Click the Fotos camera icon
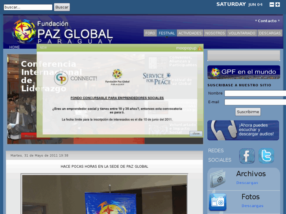Screen dimensions: 286x214 click(x=218, y=202)
